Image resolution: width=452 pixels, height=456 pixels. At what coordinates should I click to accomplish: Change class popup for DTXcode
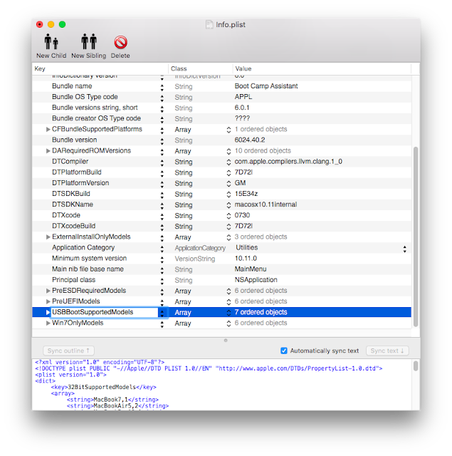[x=228, y=216]
